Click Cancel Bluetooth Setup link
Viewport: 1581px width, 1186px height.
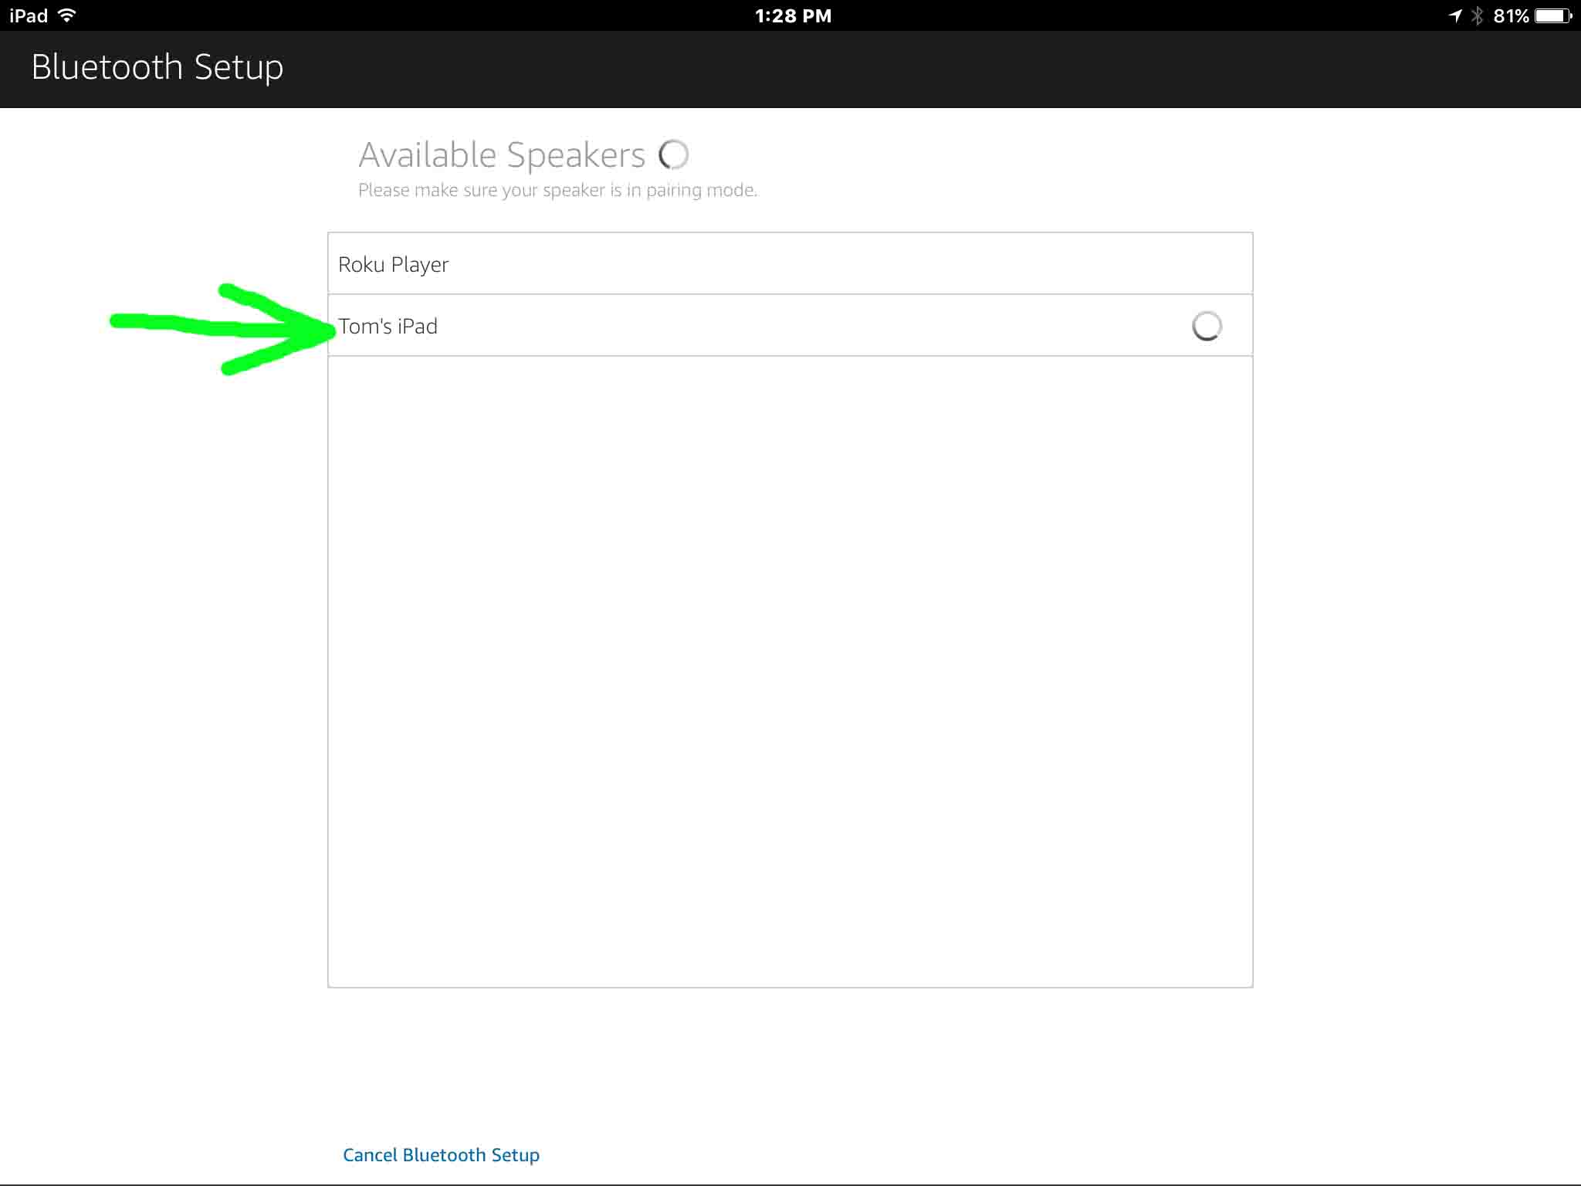(441, 1154)
